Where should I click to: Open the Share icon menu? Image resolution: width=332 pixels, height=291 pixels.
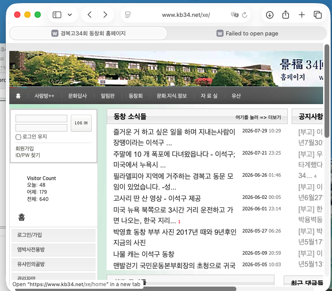coord(286,15)
